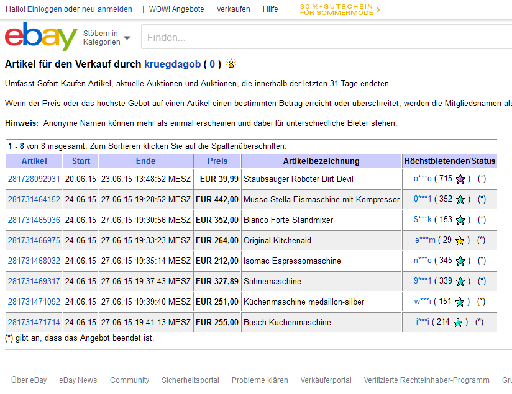Click the turquoise star beside bidder 9***1
Viewport: 512px width, 394px height.
[460, 282]
